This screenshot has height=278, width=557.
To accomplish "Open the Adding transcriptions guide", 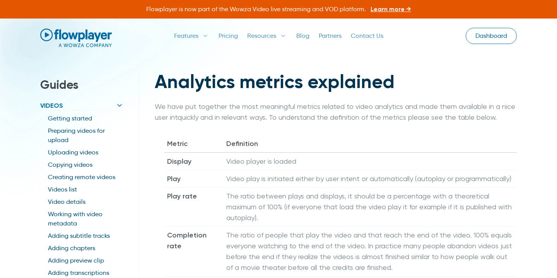I will [x=79, y=273].
